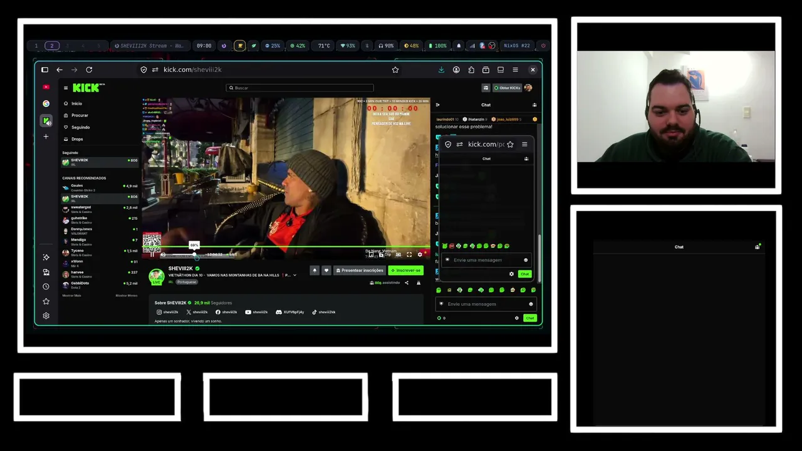The width and height of the screenshot is (802, 451).
Task: Switch to workspace 1 in top bar
Action: 36,46
